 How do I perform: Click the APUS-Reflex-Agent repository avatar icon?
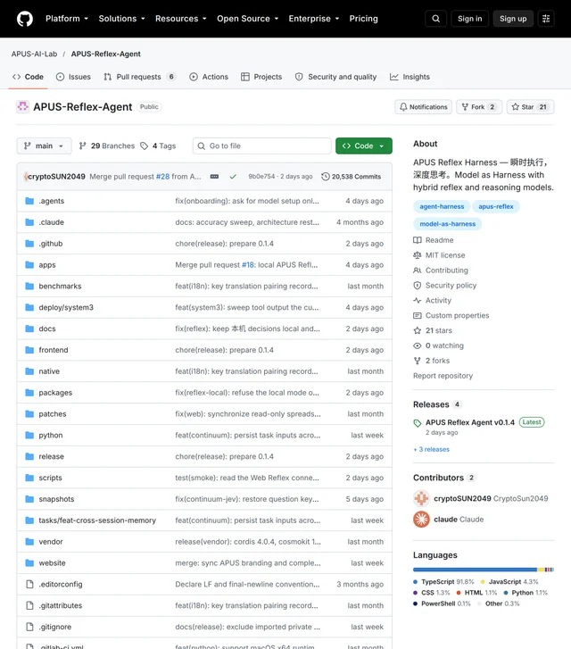pos(23,107)
